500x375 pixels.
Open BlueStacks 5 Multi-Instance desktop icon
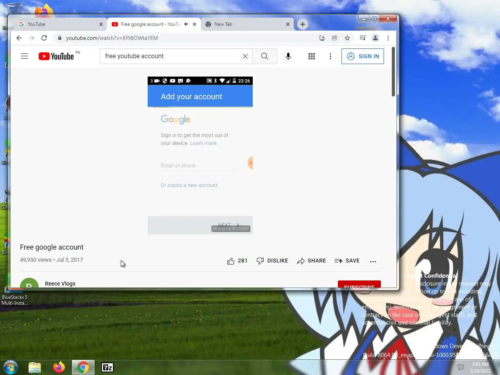[x=14, y=296]
